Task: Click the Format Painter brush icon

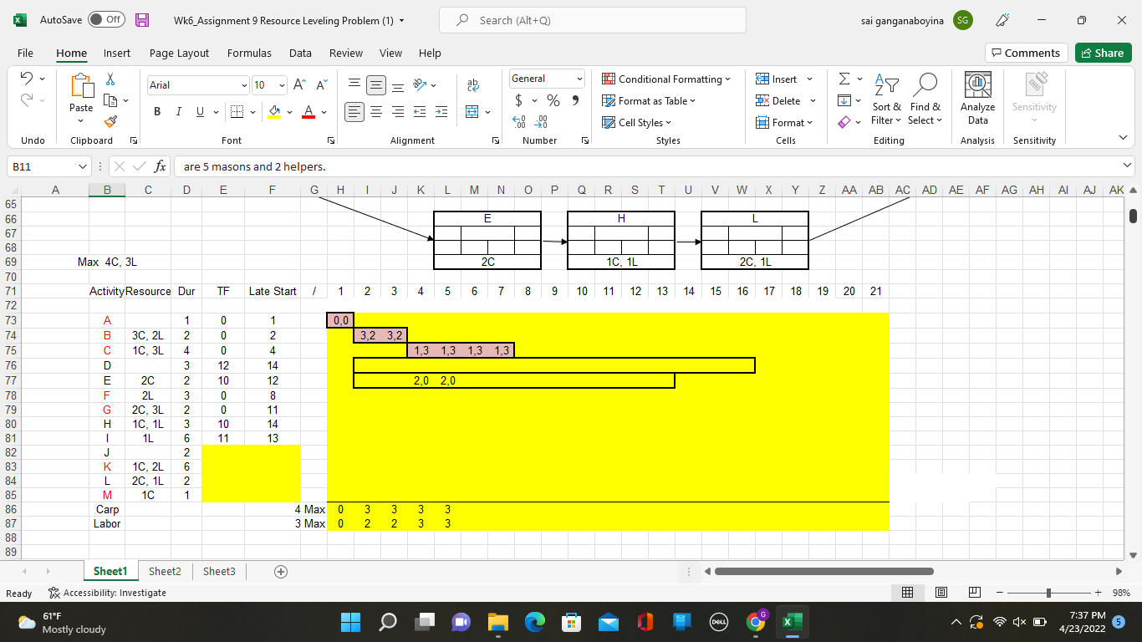Action: click(111, 122)
